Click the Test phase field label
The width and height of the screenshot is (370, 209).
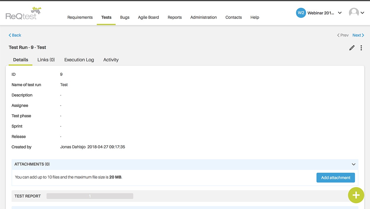click(21, 116)
